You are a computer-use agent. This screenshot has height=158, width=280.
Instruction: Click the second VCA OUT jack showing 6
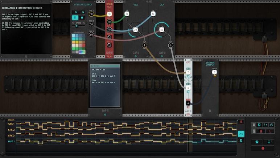click(171, 45)
